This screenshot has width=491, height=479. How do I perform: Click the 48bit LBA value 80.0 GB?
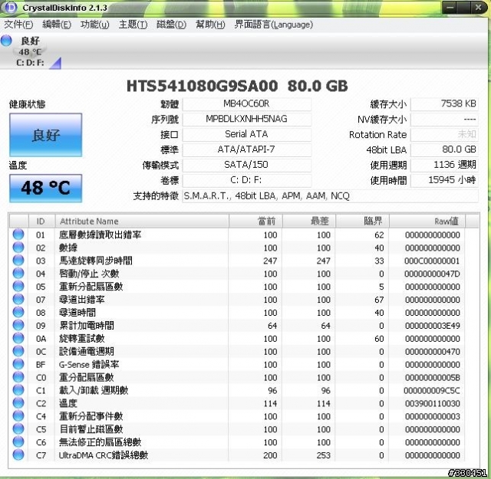(444, 149)
